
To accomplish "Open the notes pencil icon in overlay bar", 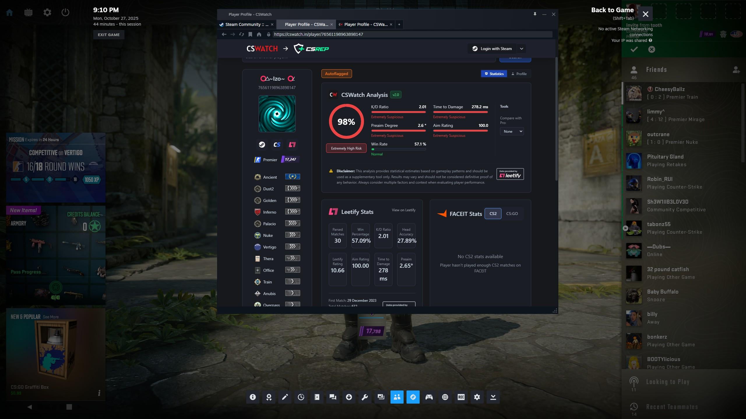I will coord(285,397).
